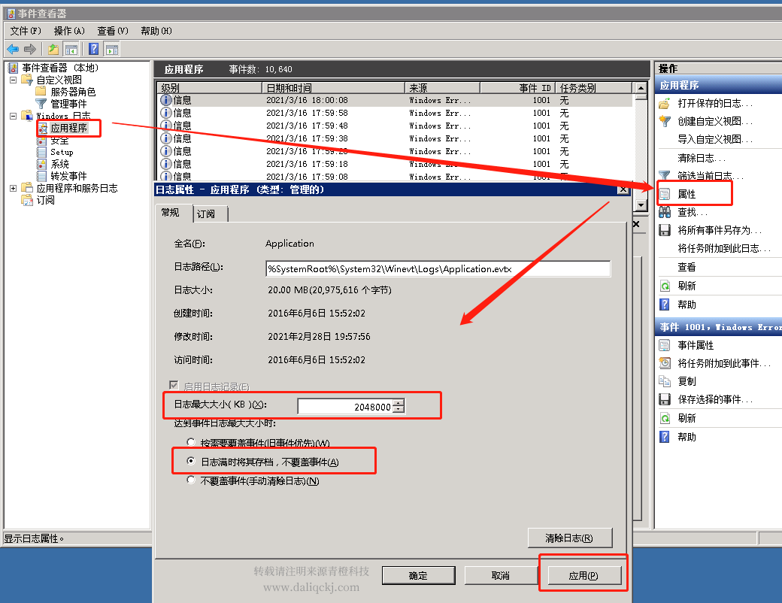The height and width of the screenshot is (603, 782).
Task: Save all events as via disk icon
Action: (x=664, y=230)
